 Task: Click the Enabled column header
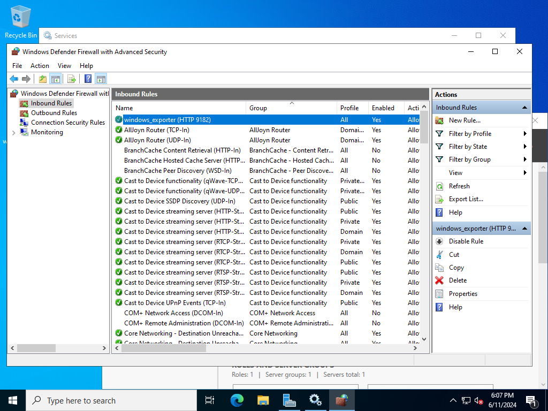[x=383, y=108]
